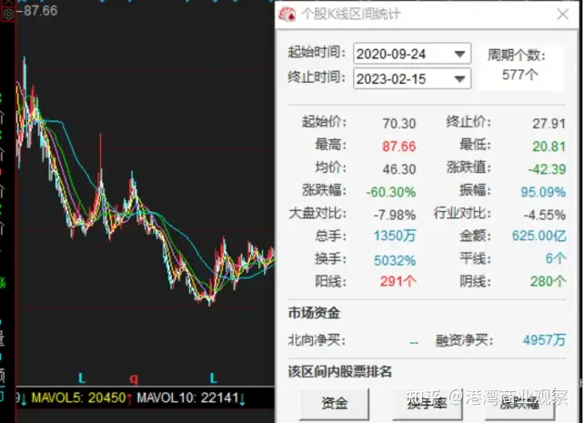Click the 资金 ranking button
This screenshot has height=423, width=583.
(x=335, y=404)
